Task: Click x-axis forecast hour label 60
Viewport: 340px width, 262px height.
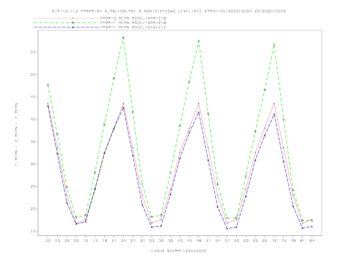Action: tap(237, 241)
